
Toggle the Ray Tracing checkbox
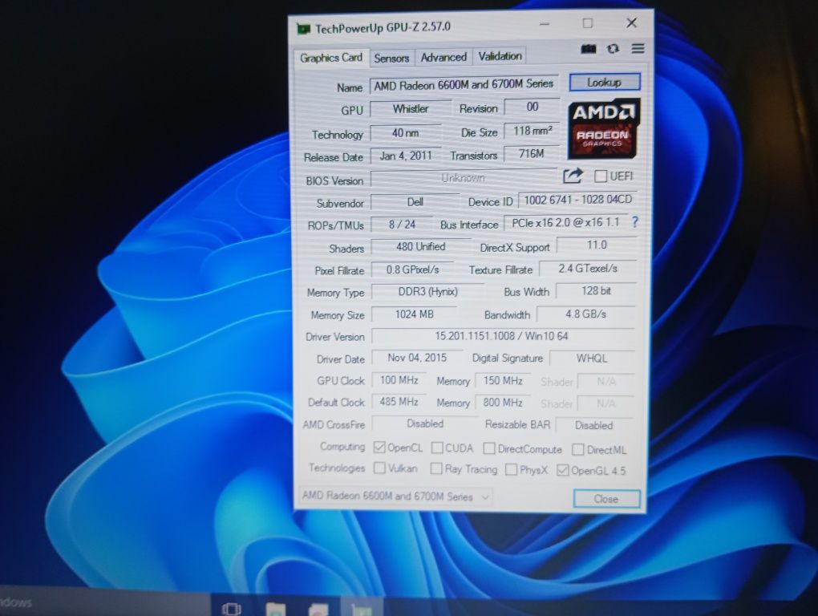click(x=436, y=468)
